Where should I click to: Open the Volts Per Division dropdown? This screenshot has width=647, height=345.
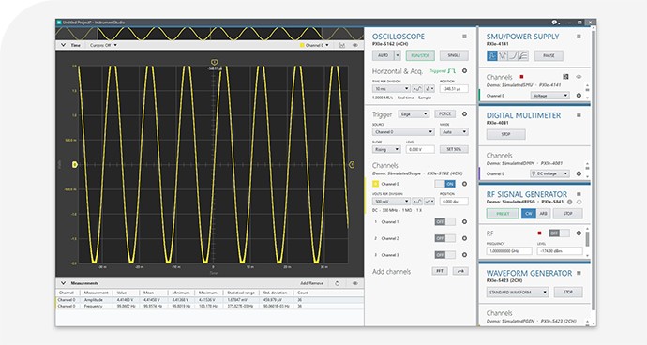391,201
